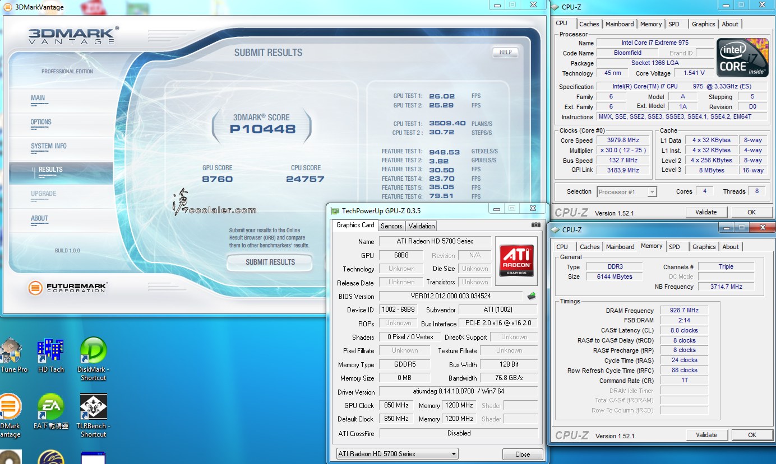Open System Info in 3DMark sidebar
This screenshot has height=464, width=776.
point(48,146)
